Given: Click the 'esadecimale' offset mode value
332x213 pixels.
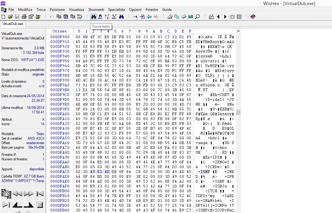Looking at the screenshot, I should click(35, 143).
